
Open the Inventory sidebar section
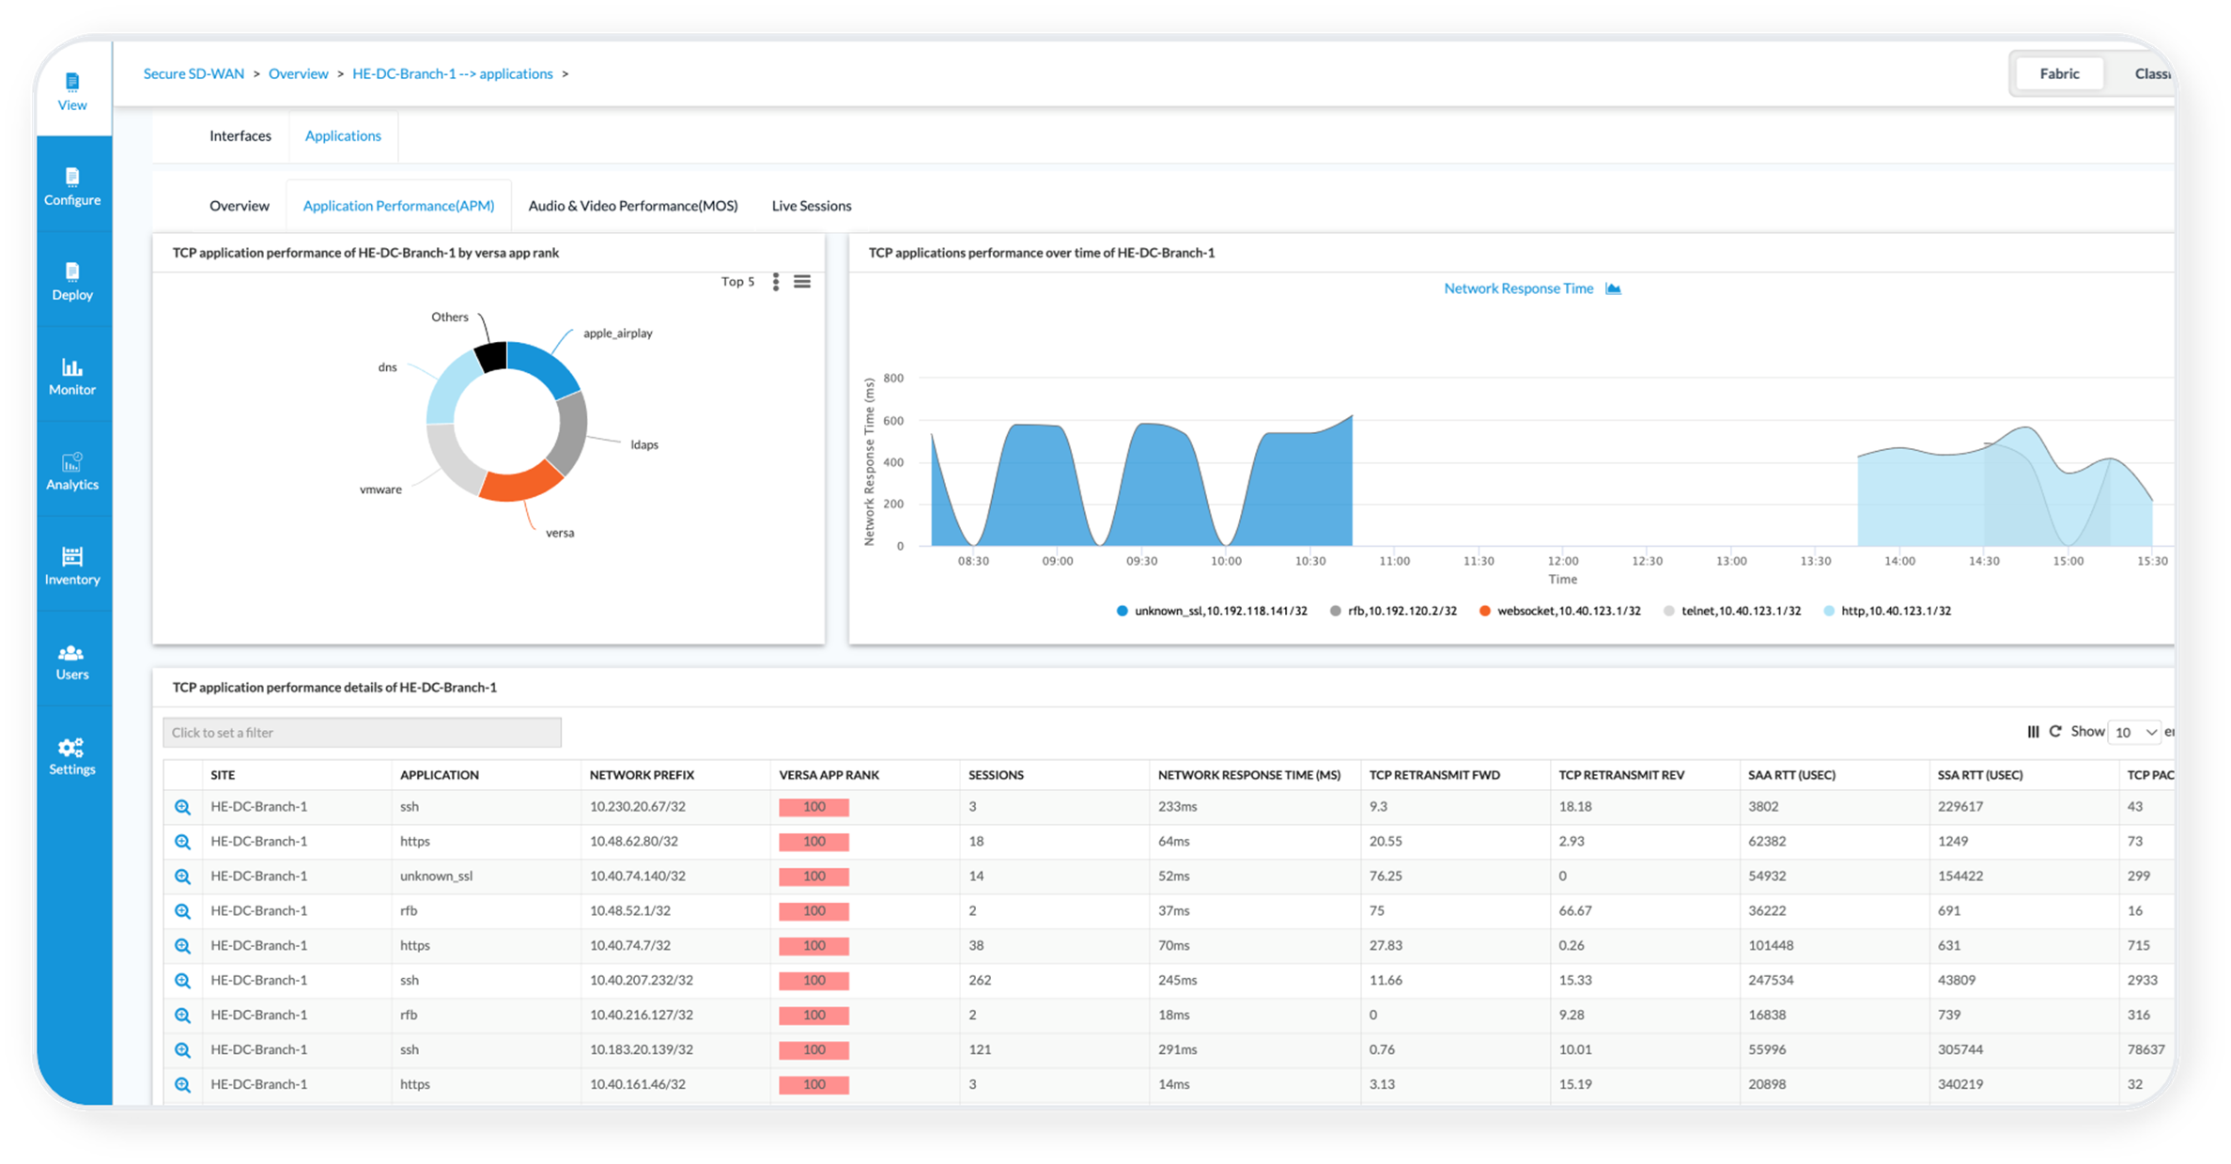[72, 566]
